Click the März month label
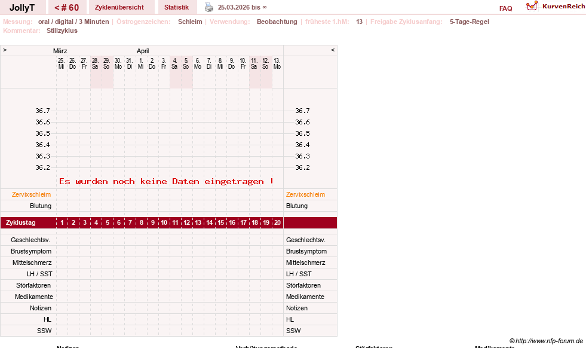 60,51
